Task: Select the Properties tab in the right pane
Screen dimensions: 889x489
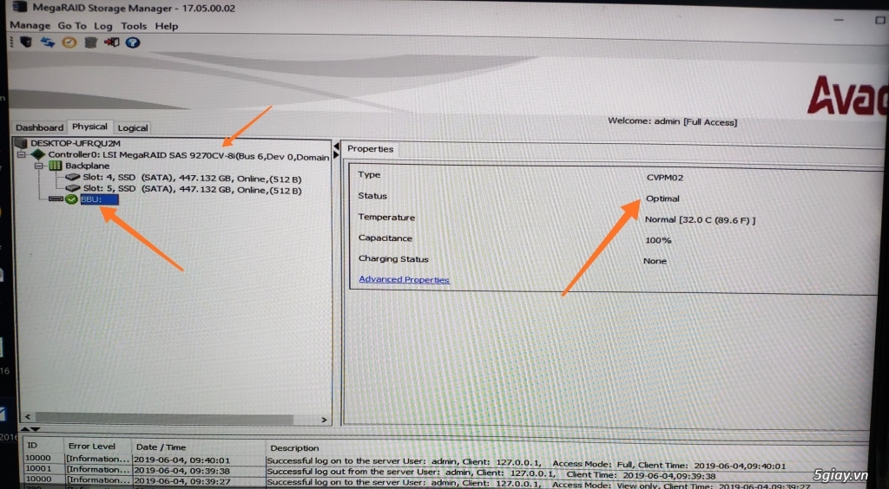Action: [370, 149]
